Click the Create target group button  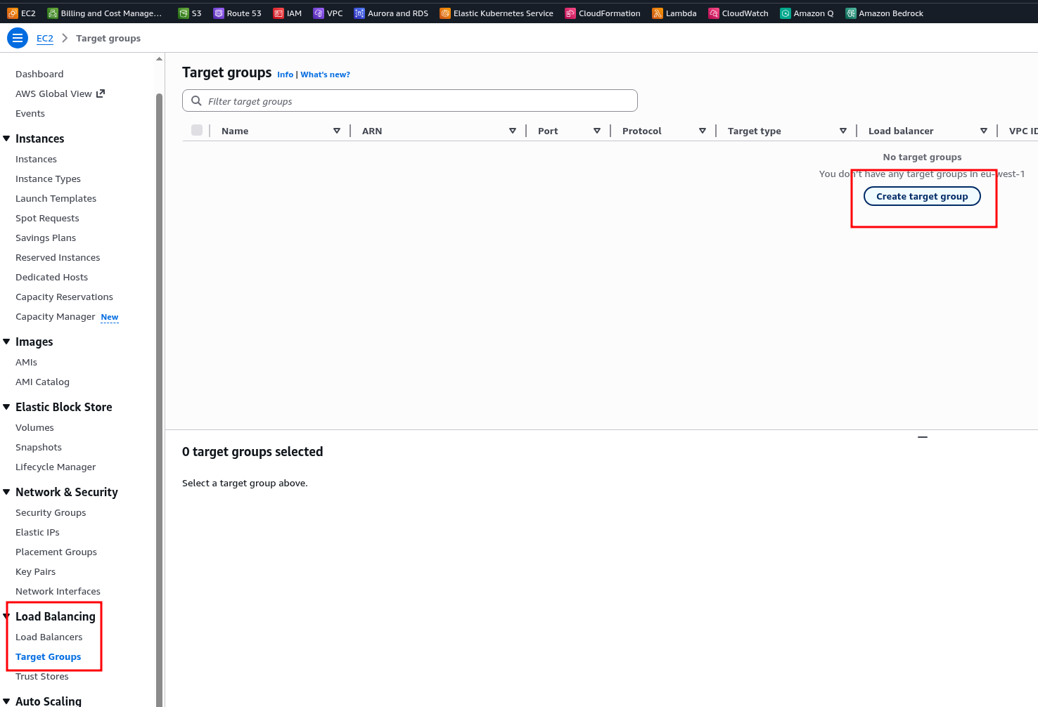921,196
